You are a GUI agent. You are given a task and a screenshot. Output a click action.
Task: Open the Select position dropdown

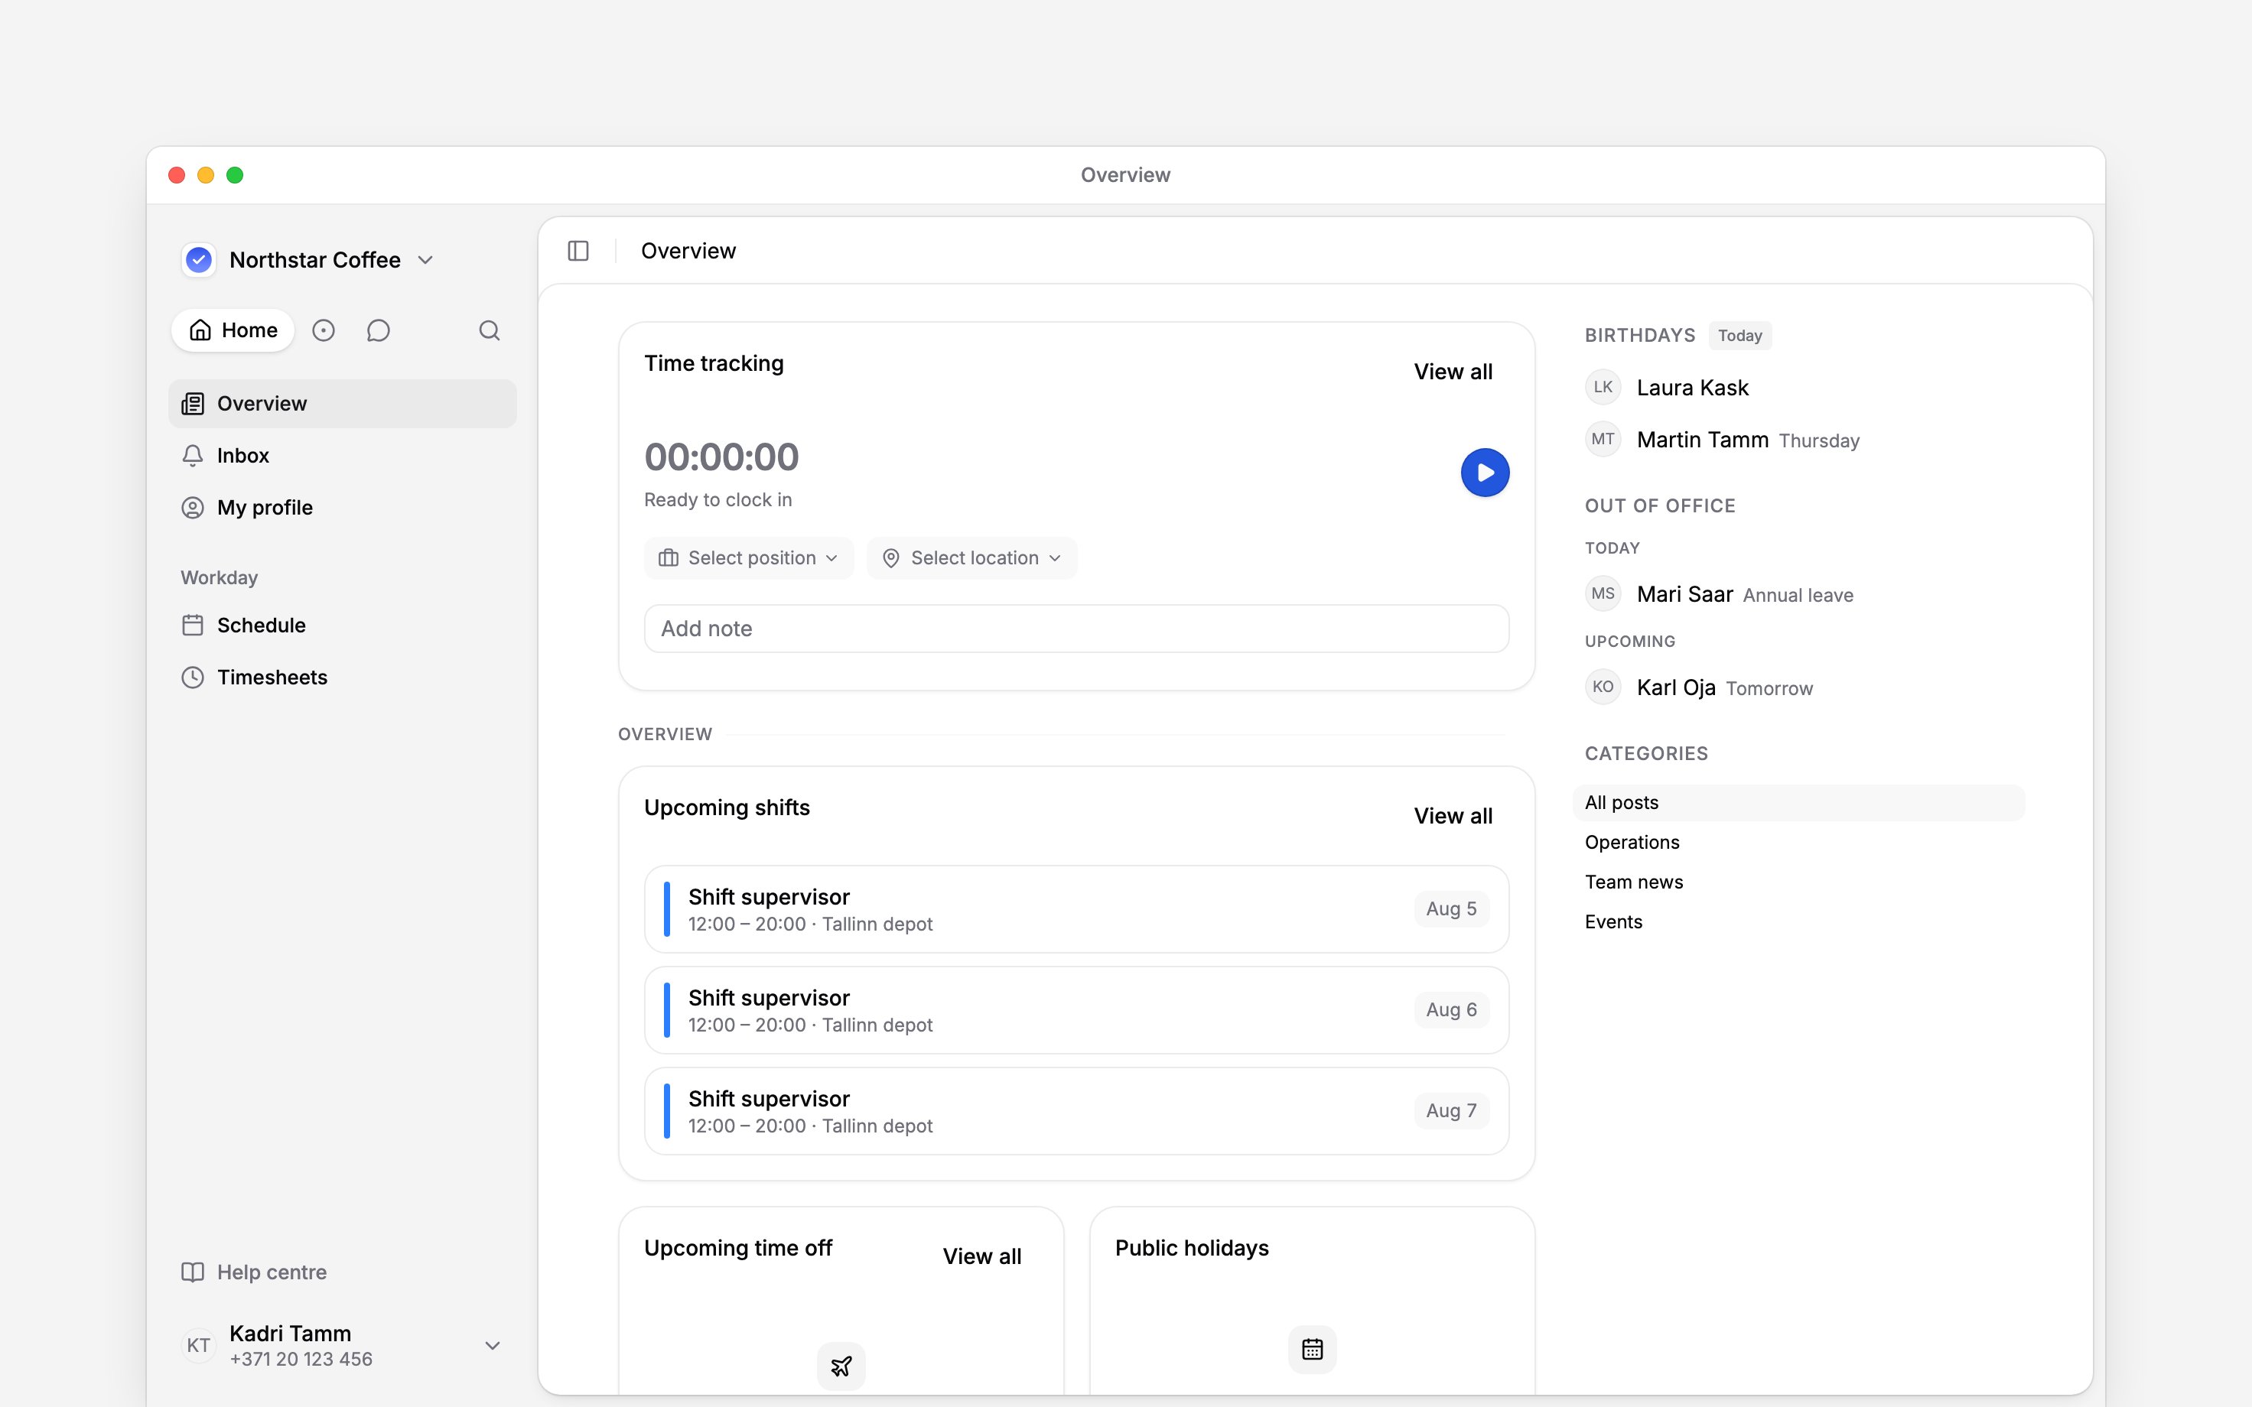748,558
